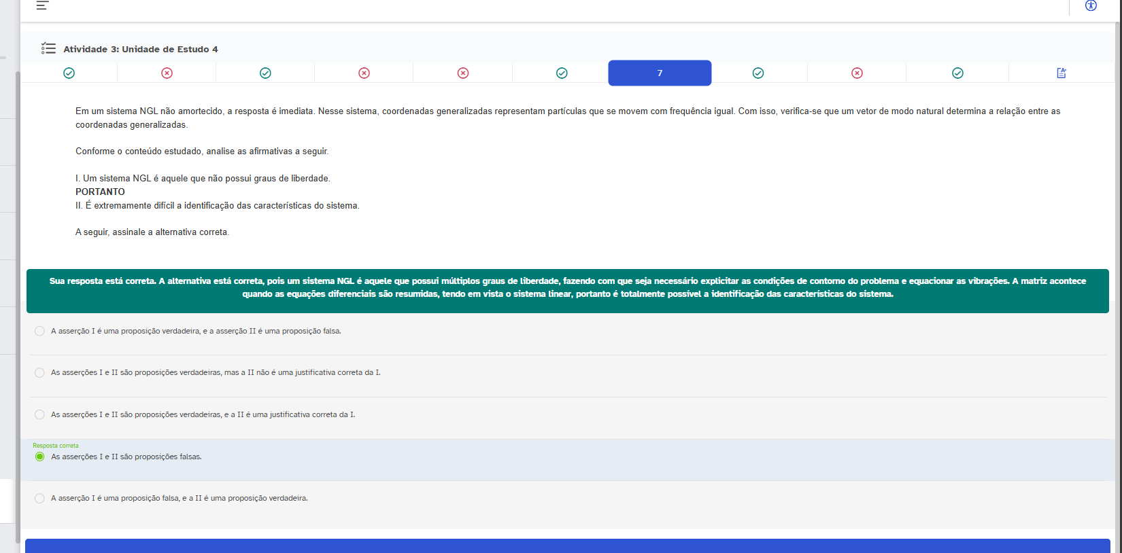Toggle the activity list icon beside the title
The image size is (1122, 553).
48,48
